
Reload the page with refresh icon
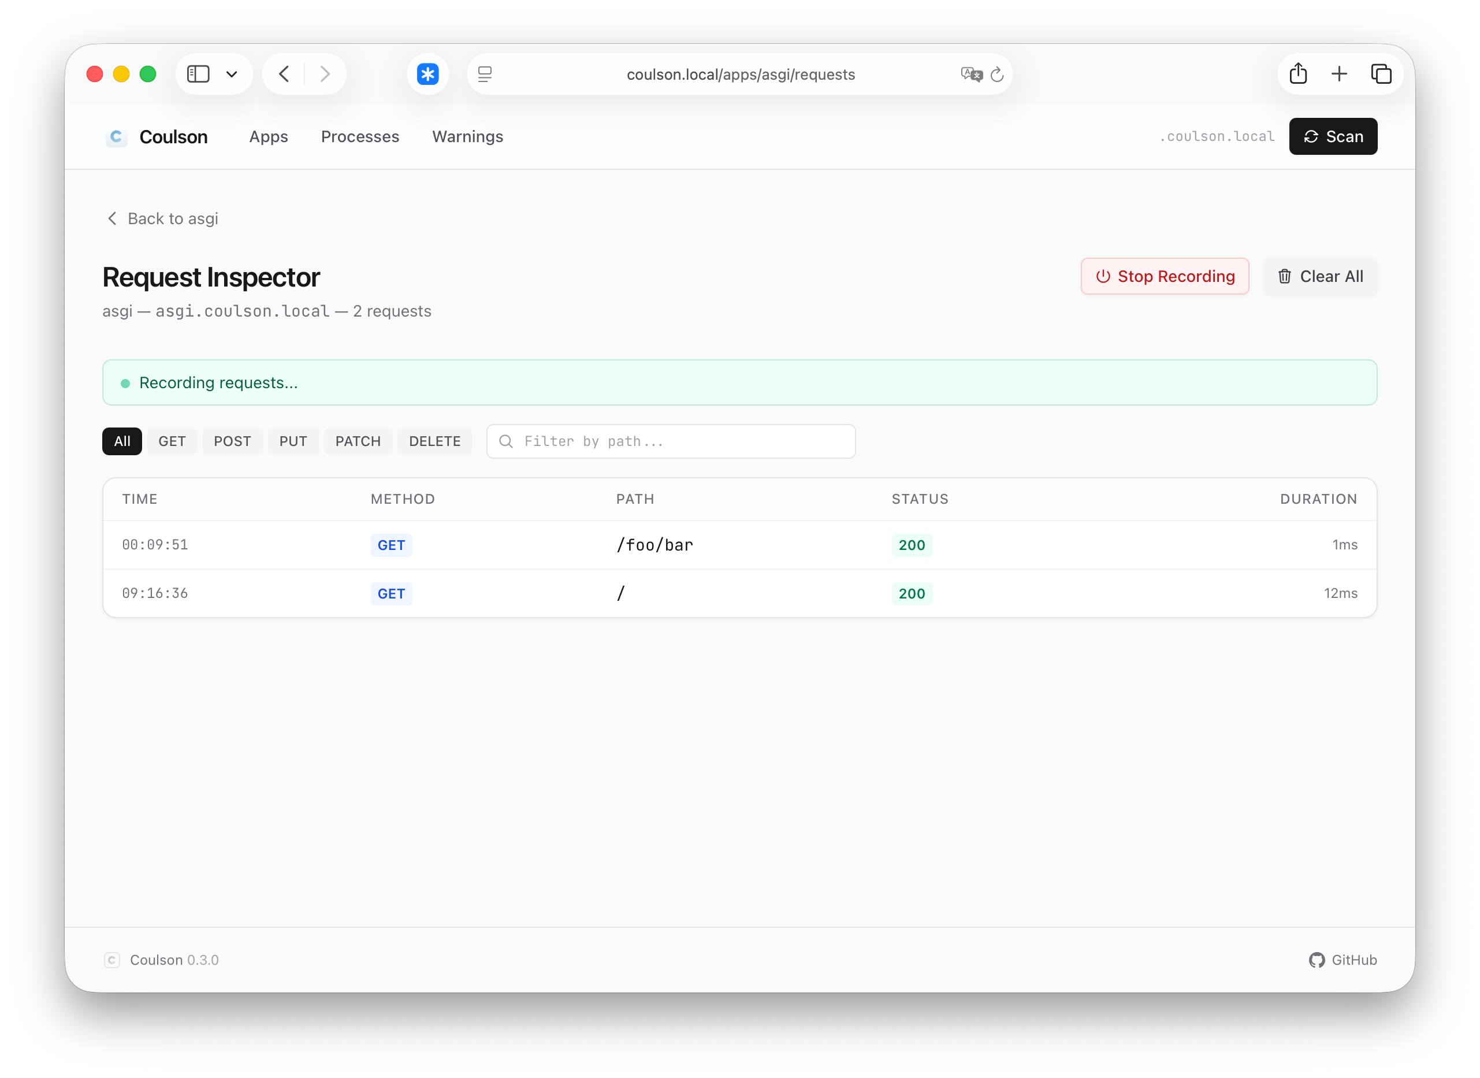pos(997,75)
